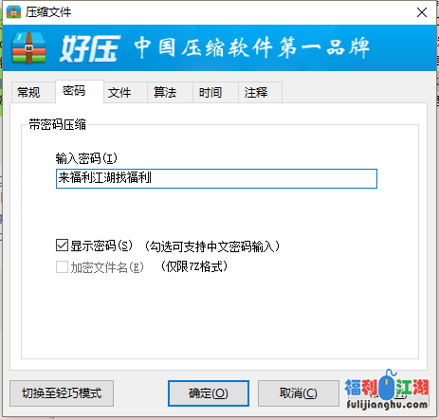Viewport: 439px width, 419px height.
Task: Tick the 加密文件名 checkbox
Action: (x=62, y=267)
